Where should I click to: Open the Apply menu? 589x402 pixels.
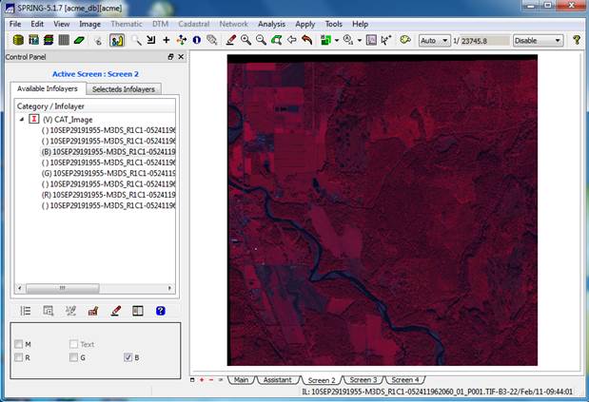(x=305, y=24)
